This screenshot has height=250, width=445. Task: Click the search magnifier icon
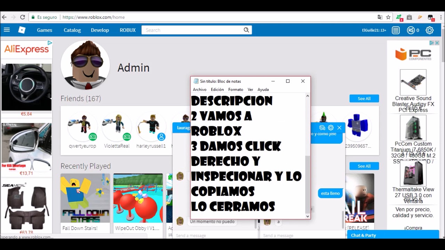(246, 30)
